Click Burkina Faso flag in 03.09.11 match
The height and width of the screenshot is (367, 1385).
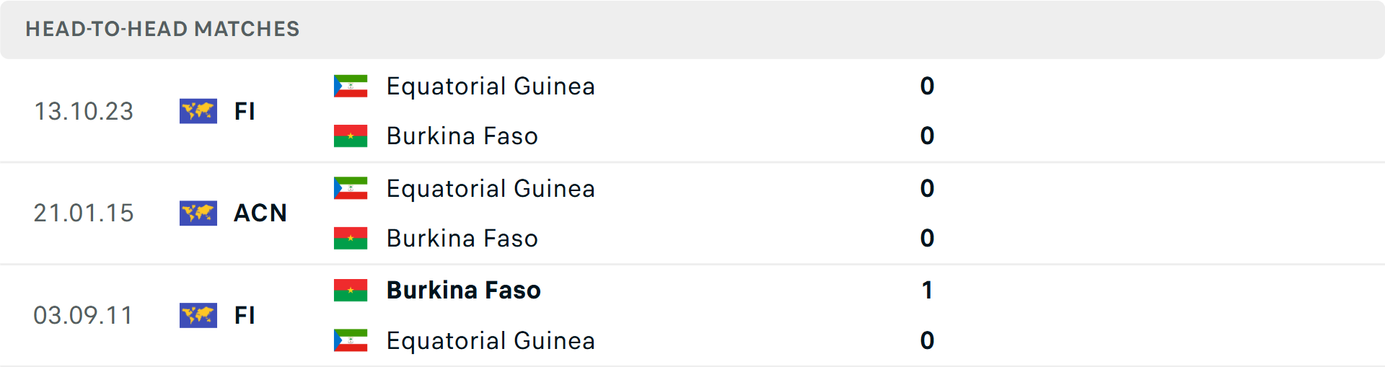coord(351,290)
